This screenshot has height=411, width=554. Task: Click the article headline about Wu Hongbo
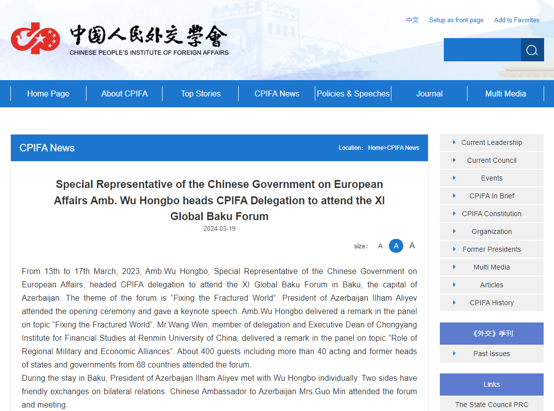click(219, 200)
